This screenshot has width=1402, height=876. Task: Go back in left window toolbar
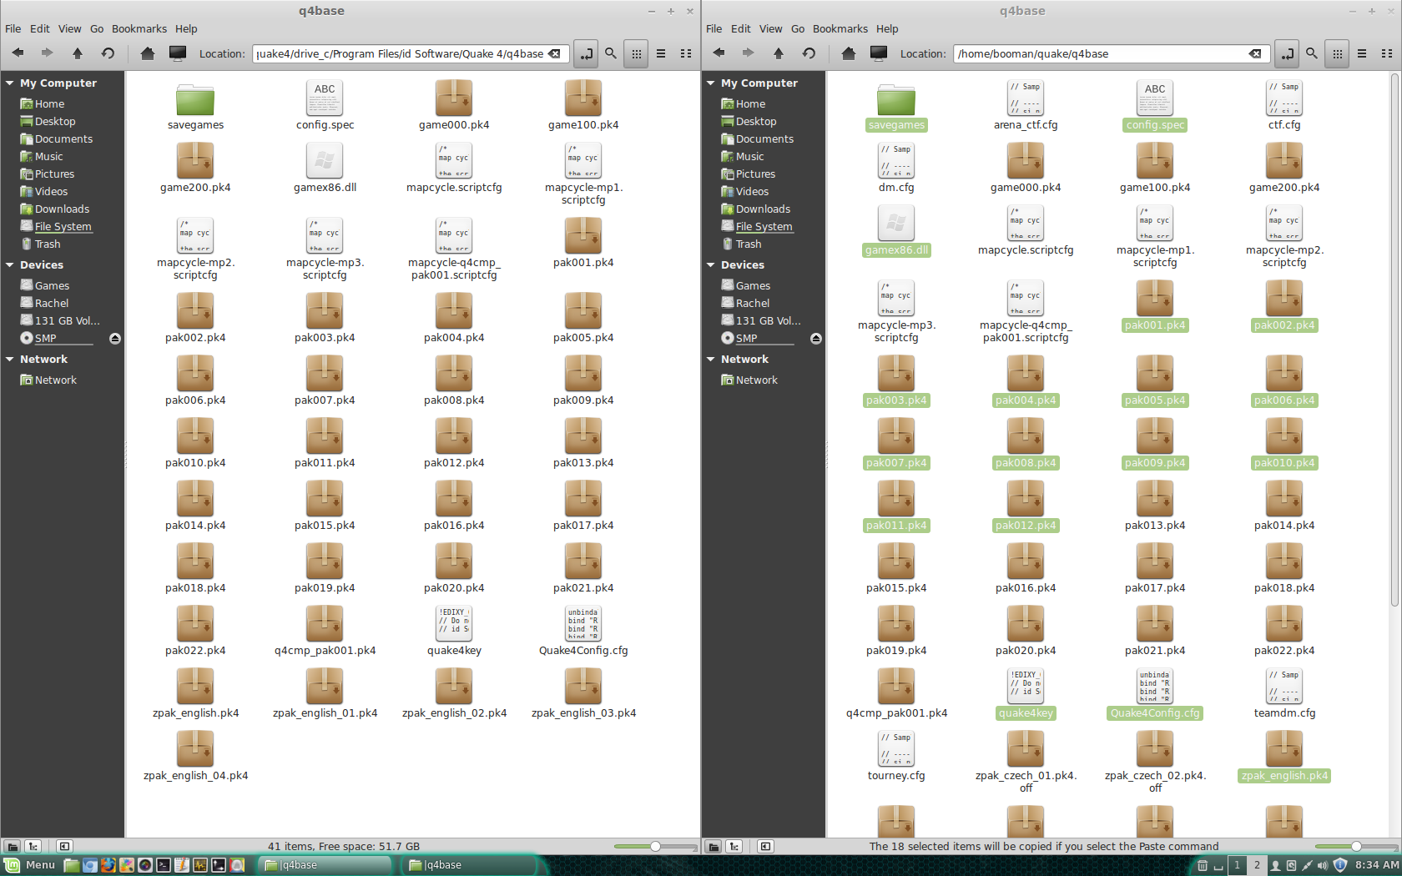tap(18, 53)
